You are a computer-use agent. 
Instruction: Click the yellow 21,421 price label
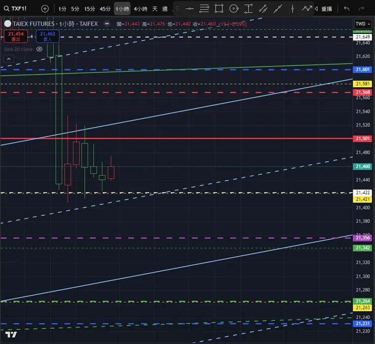(x=362, y=200)
